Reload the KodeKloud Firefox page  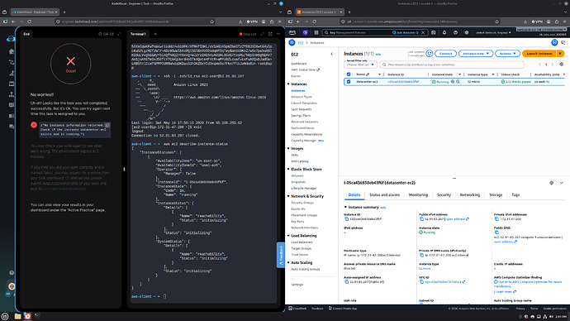click(30, 22)
